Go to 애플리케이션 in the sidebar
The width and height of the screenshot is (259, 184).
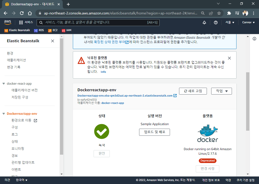click(x=16, y=60)
